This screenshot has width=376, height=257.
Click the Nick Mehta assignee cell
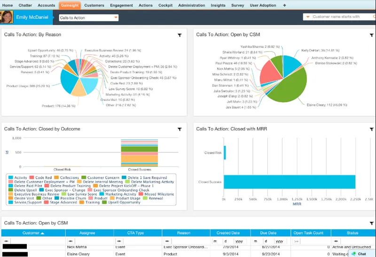pos(77,247)
